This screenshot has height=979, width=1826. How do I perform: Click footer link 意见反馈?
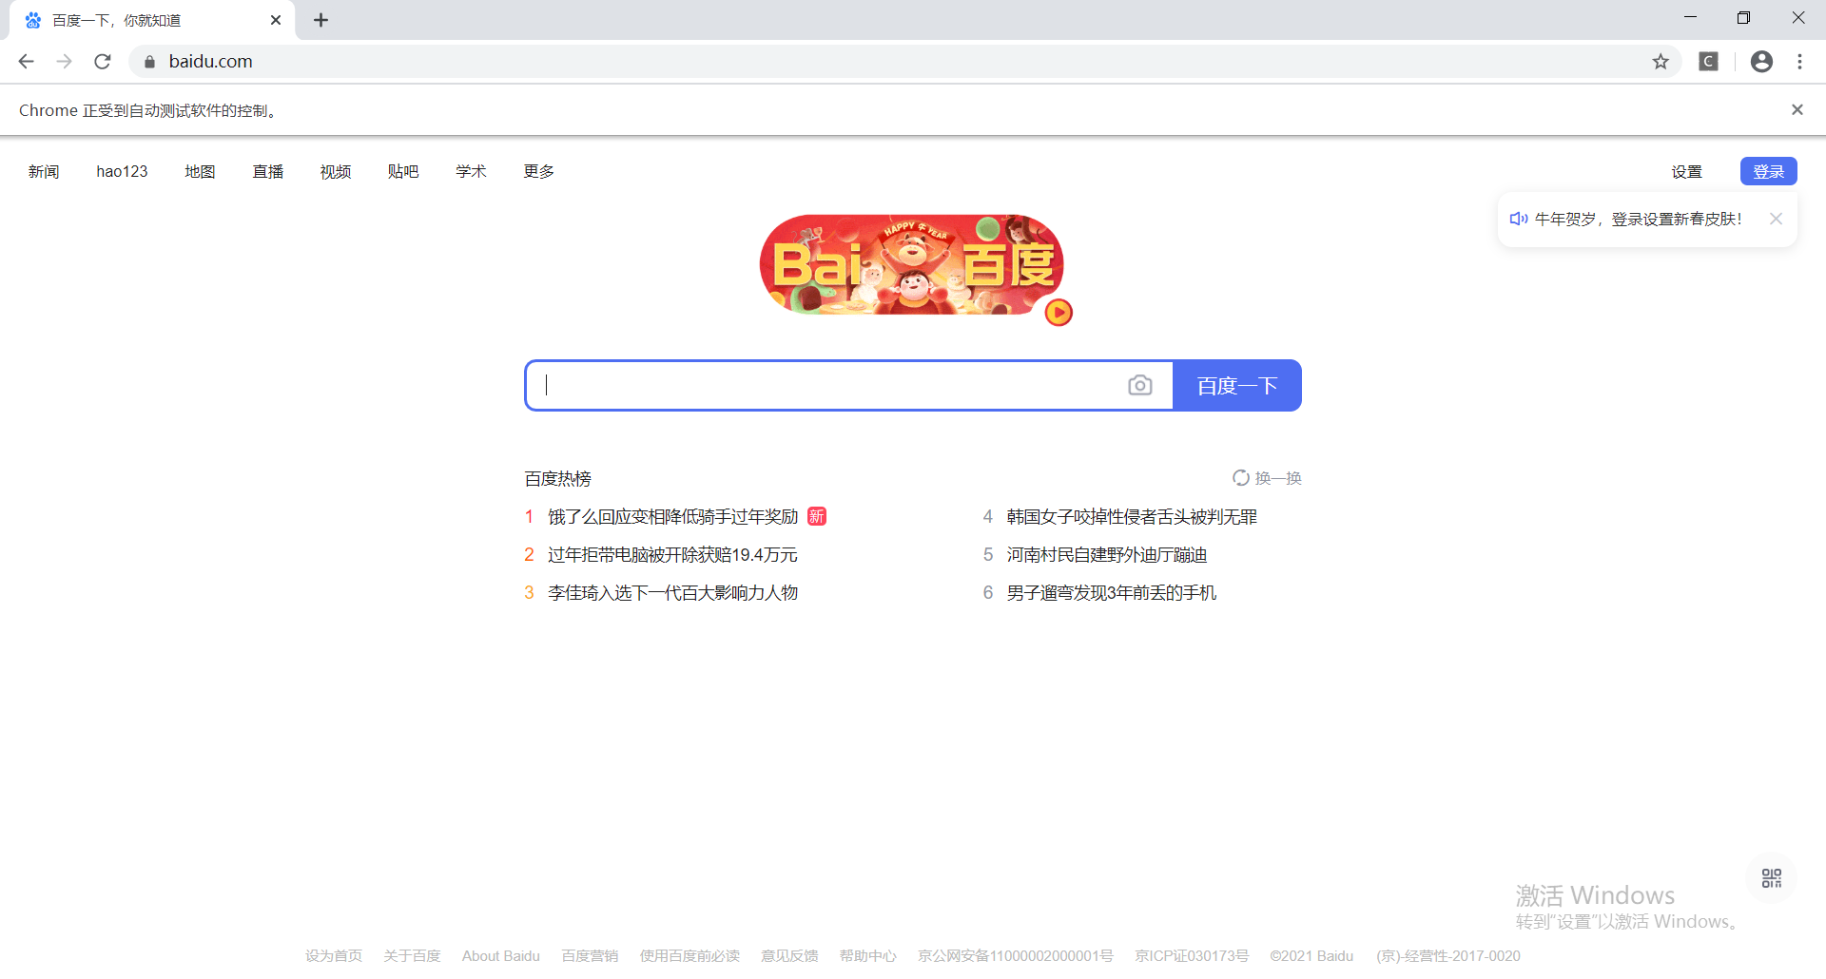[x=789, y=956]
